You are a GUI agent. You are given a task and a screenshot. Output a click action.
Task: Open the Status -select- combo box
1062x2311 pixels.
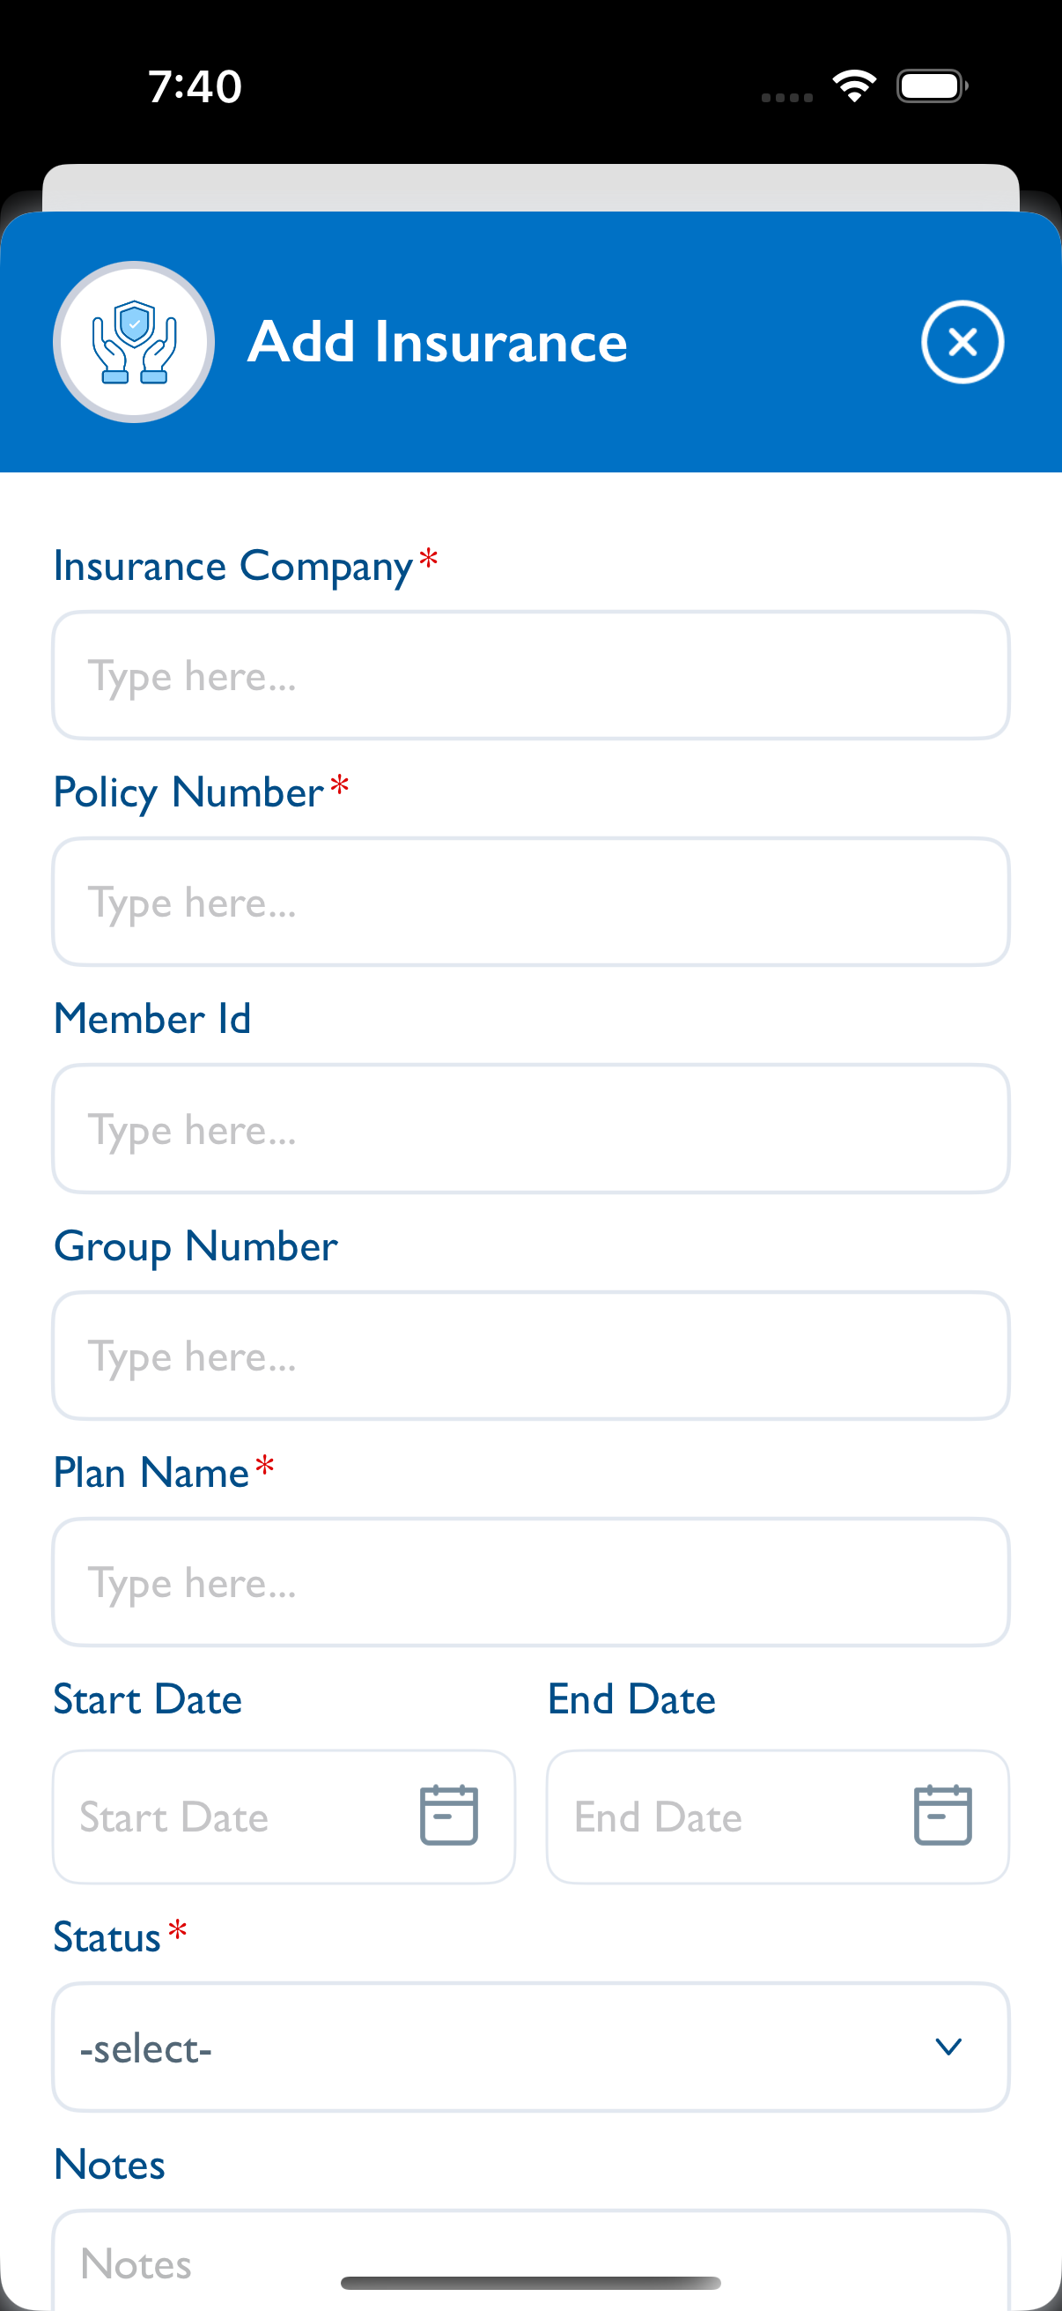click(x=502, y=2047)
